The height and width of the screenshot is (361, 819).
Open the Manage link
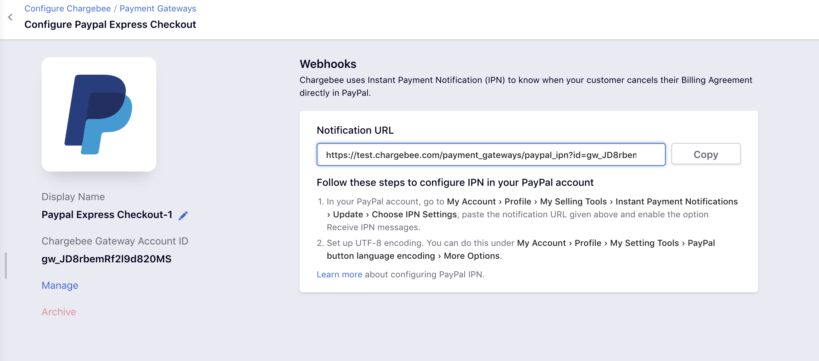point(60,285)
